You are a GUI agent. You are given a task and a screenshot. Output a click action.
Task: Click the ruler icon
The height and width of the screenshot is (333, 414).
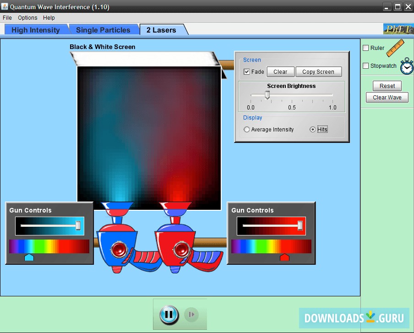coord(395,48)
